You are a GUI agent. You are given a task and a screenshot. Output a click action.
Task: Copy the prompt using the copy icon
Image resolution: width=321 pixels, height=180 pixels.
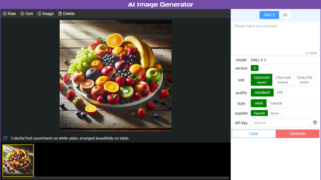pyautogui.click(x=5, y=138)
